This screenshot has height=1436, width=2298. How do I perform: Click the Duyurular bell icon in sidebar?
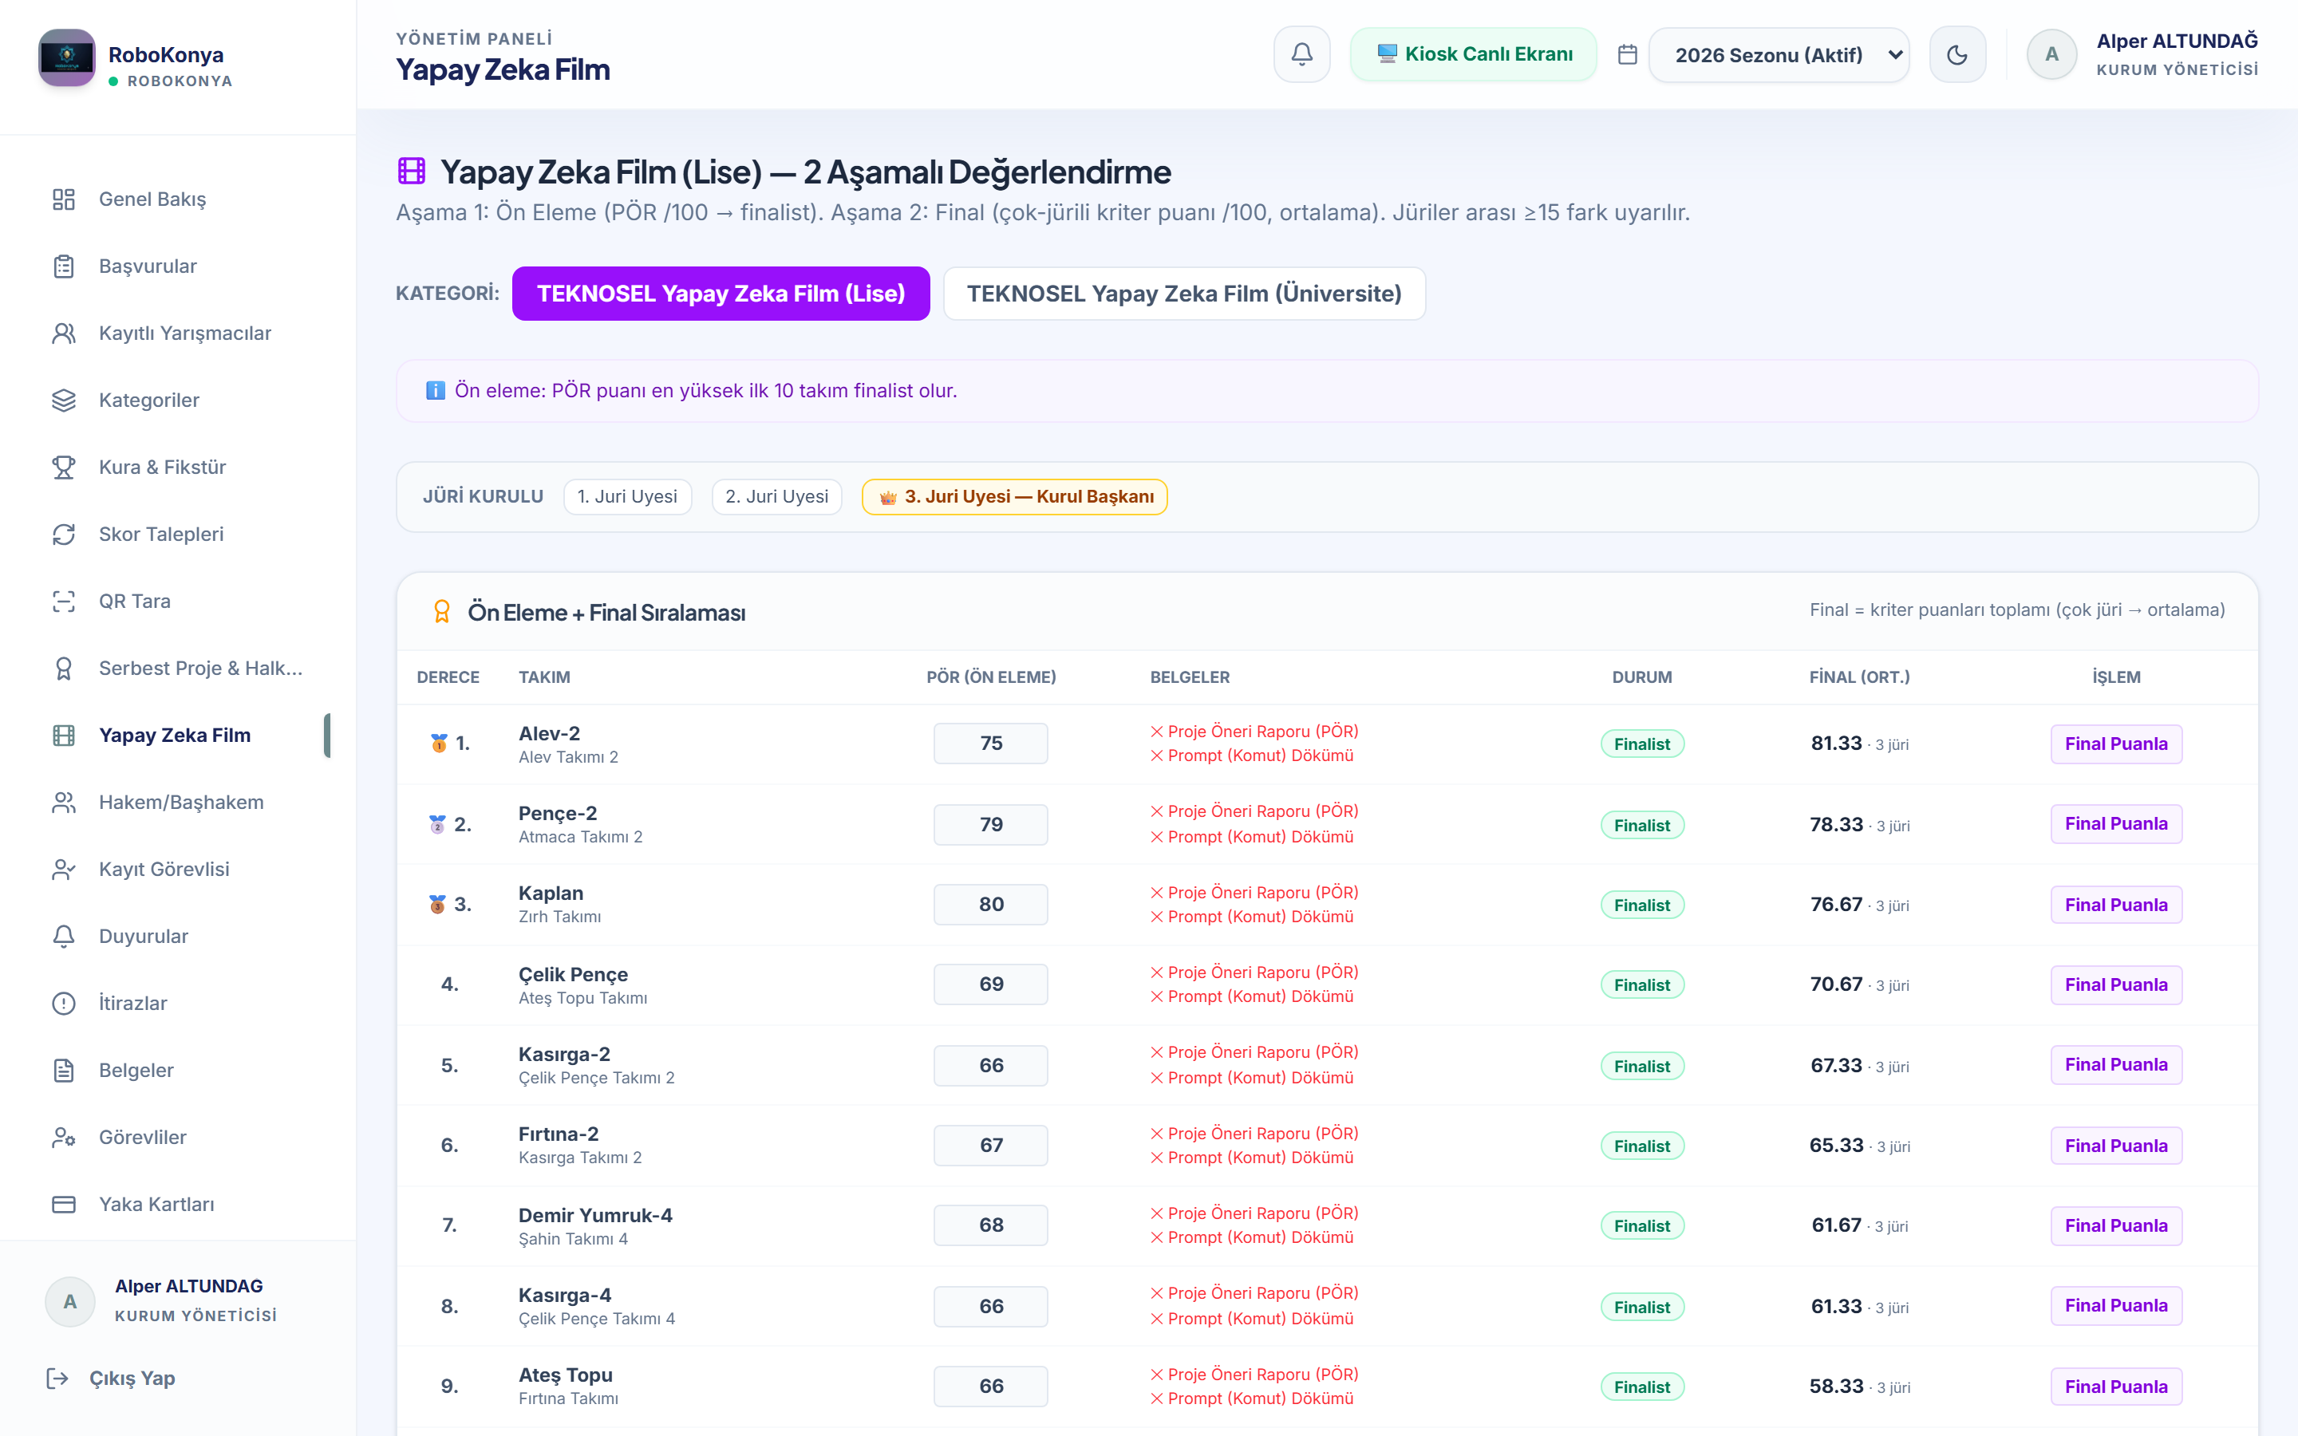click(x=64, y=937)
